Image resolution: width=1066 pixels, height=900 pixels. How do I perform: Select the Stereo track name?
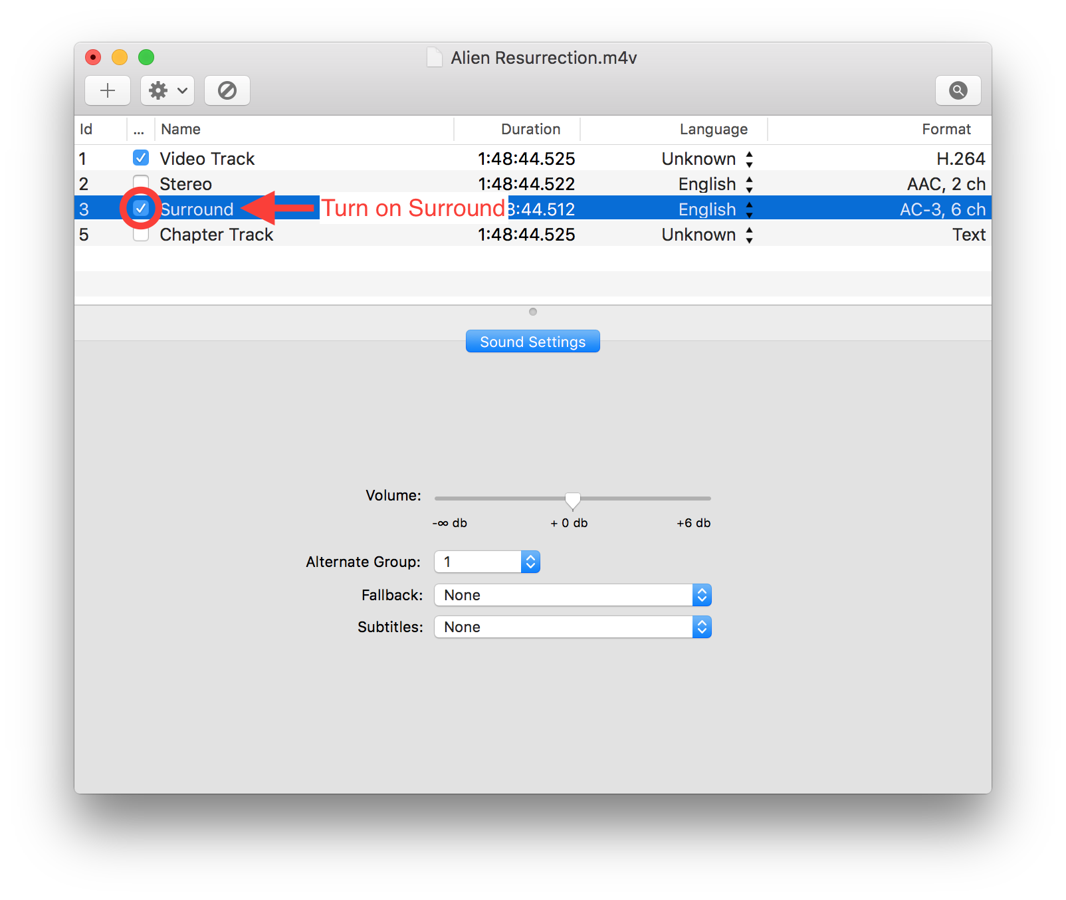[x=186, y=184]
